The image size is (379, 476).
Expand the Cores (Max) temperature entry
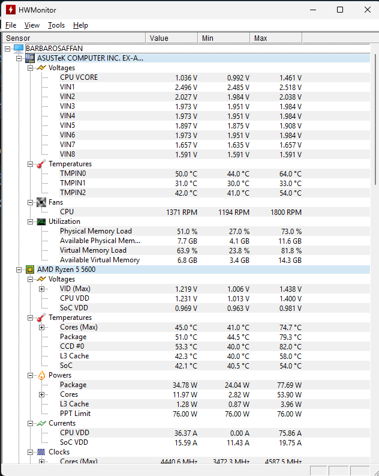click(42, 327)
